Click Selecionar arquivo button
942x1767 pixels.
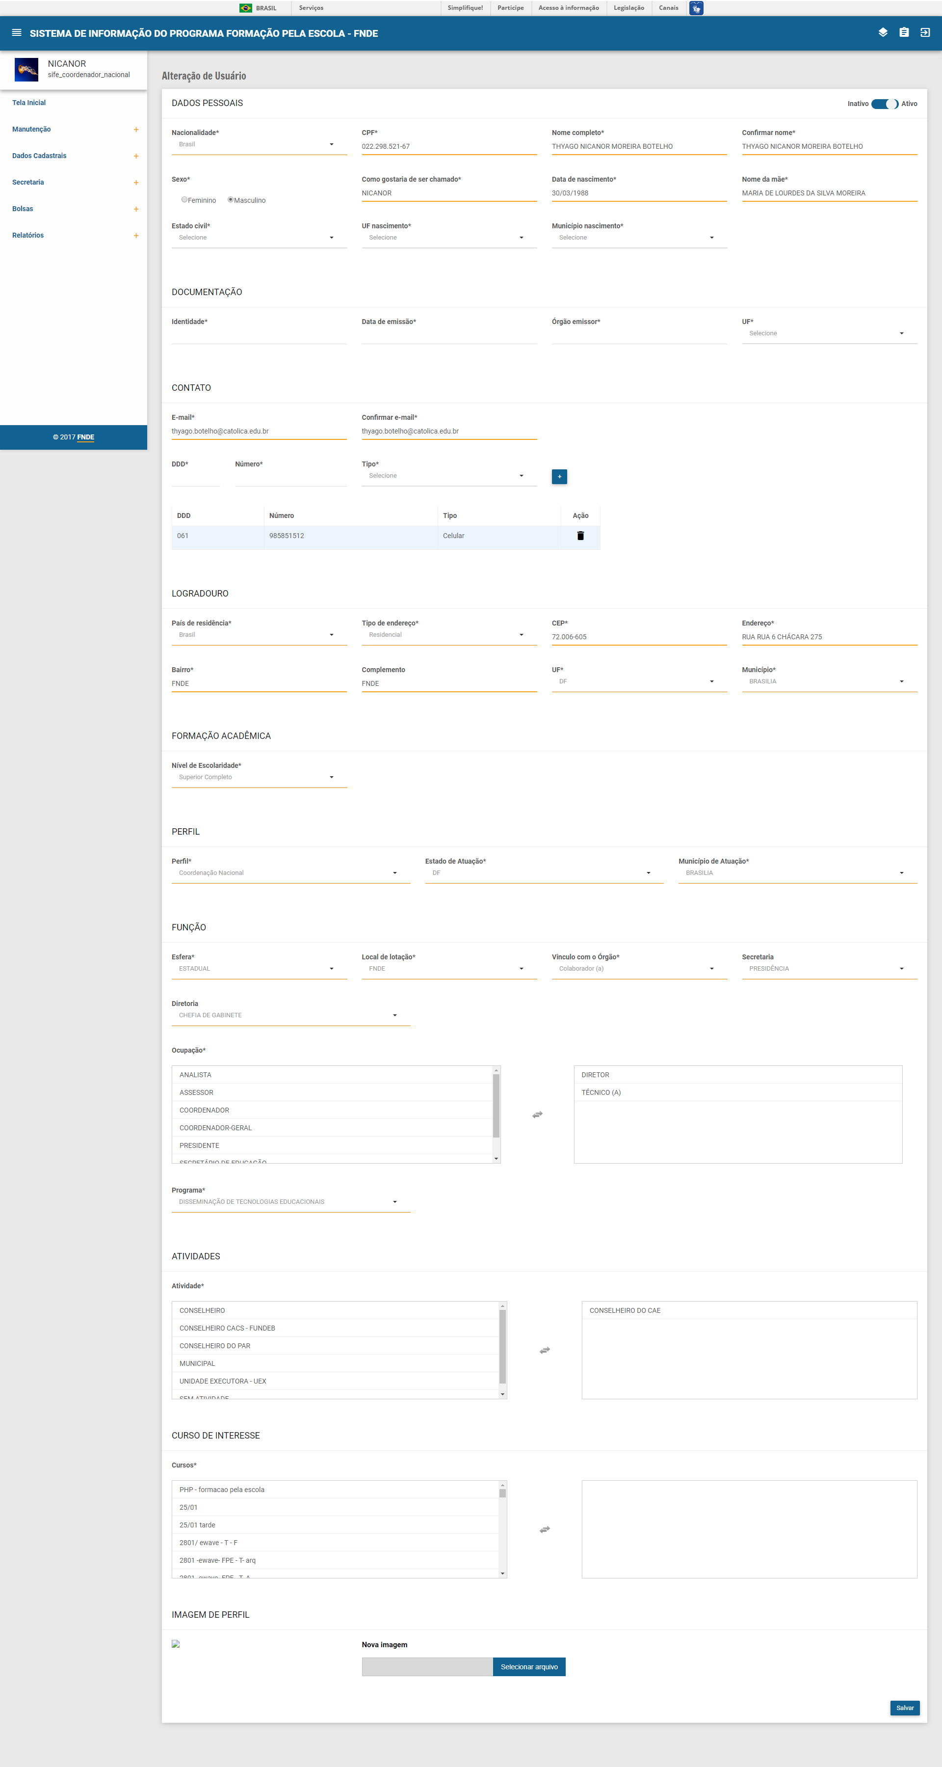[x=528, y=1667]
